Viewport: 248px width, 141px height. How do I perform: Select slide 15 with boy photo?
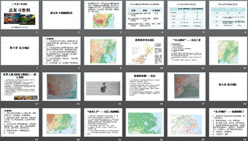(103, 87)
